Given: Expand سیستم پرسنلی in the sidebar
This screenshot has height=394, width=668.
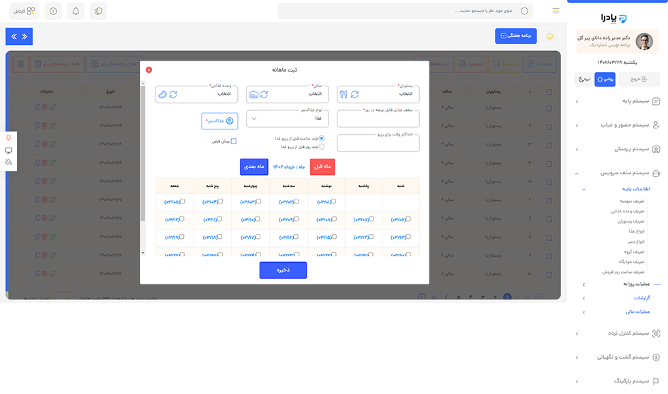Looking at the screenshot, I should point(577,149).
